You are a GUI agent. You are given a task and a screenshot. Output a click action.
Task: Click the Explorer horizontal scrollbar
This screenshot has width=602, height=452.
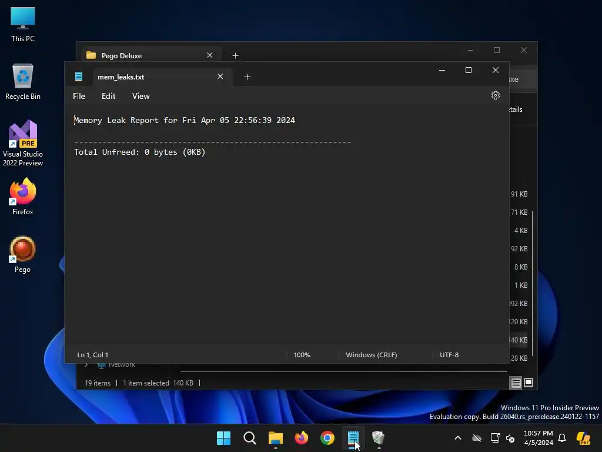(x=343, y=371)
